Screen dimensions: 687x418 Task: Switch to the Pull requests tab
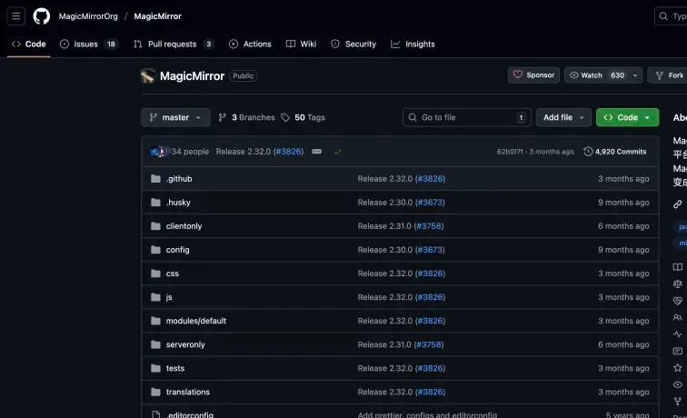174,44
